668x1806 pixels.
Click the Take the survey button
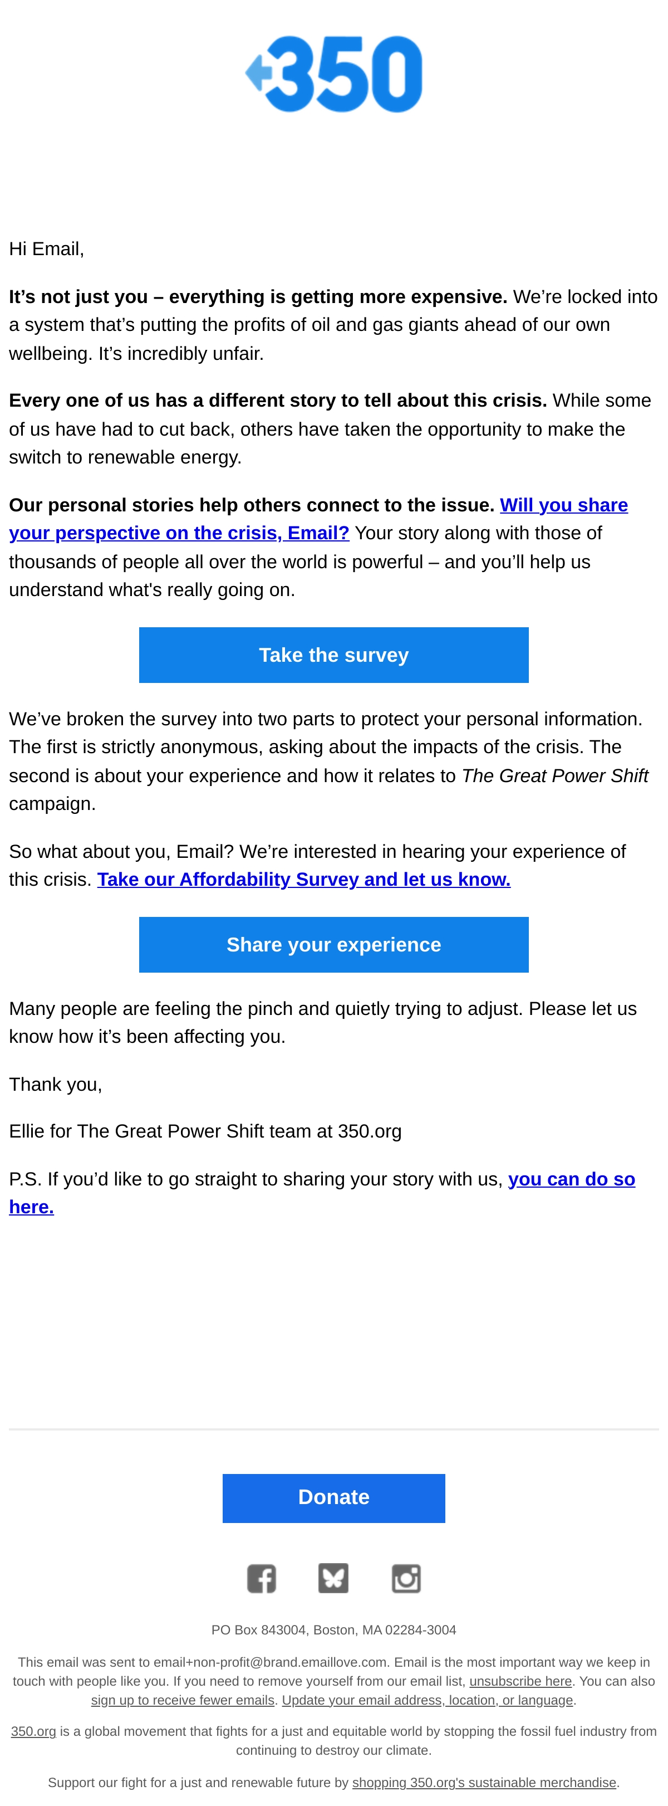pyautogui.click(x=333, y=655)
